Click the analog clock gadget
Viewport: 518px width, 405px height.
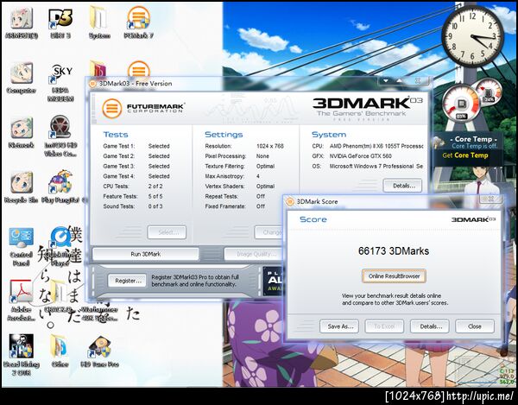(473, 36)
